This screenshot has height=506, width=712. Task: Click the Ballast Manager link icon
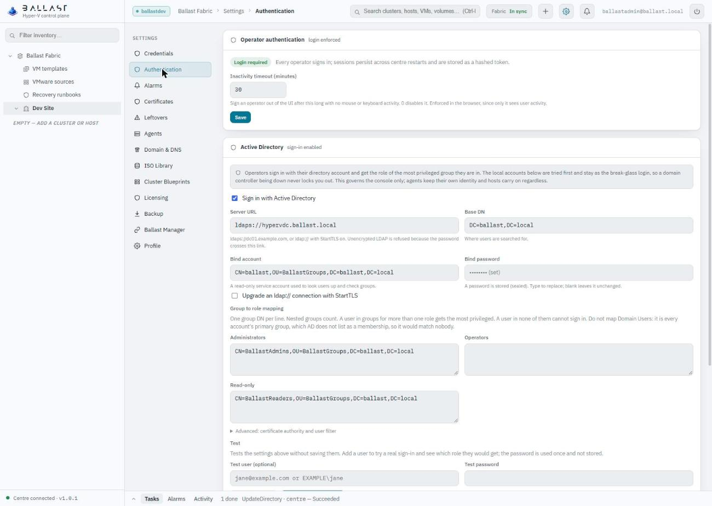[137, 230]
